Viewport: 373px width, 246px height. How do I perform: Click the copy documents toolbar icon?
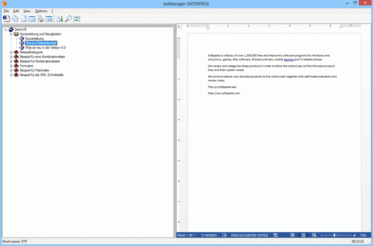15,19
